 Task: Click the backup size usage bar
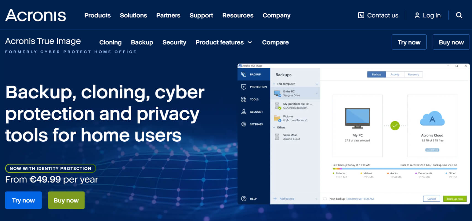pyautogui.click(x=395, y=169)
